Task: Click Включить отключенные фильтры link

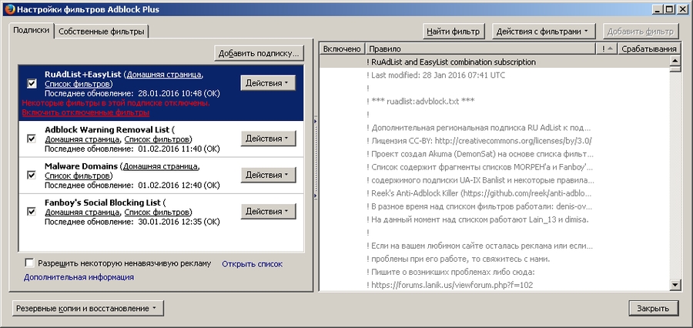Action: point(85,112)
